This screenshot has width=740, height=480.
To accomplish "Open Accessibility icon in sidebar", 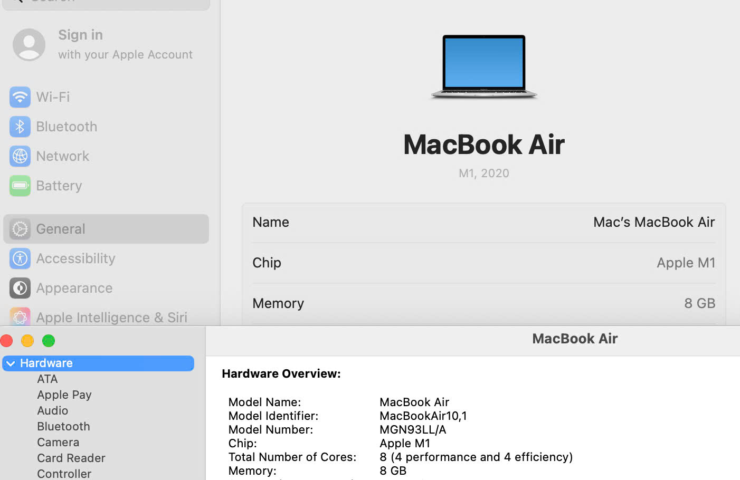I will tap(20, 258).
